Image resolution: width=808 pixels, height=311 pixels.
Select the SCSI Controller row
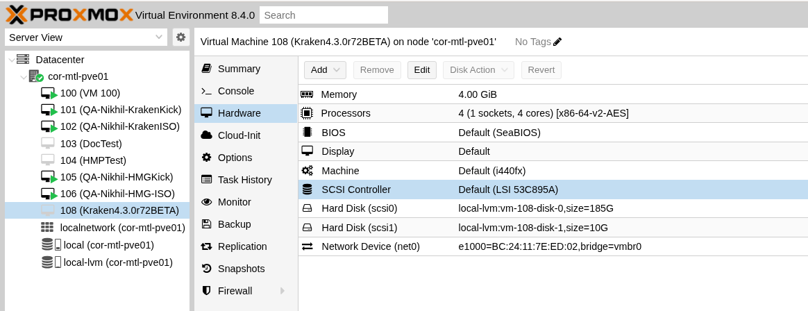pyautogui.click(x=553, y=190)
